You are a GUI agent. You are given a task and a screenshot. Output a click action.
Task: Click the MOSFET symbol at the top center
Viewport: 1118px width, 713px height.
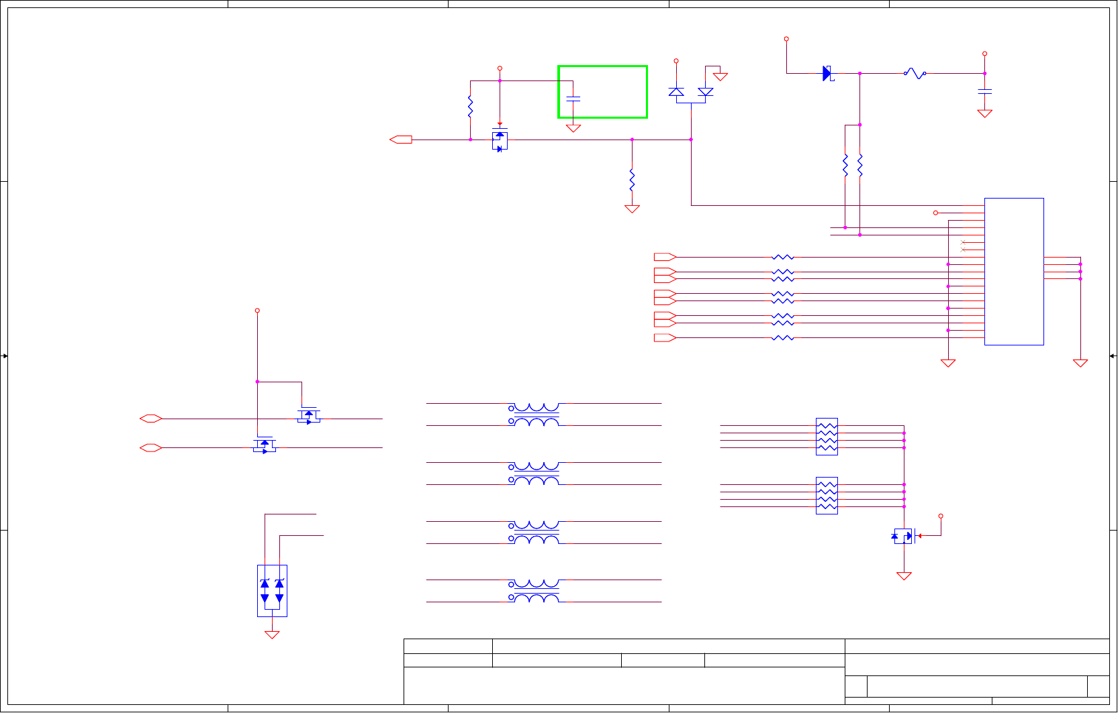[500, 140]
